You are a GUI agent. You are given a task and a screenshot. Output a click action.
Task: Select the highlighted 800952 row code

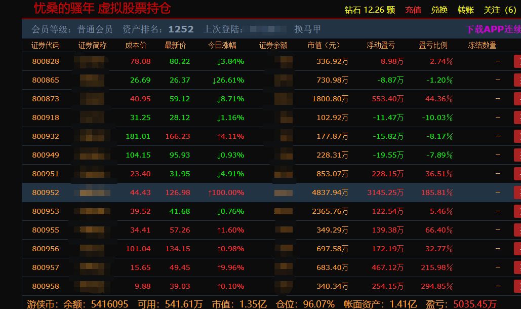(46, 192)
